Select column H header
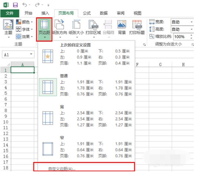200x172 pixels. click(183, 64)
